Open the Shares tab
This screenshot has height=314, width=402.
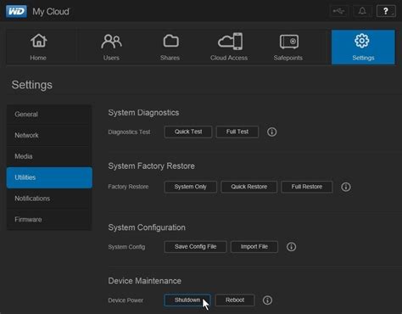click(x=170, y=48)
